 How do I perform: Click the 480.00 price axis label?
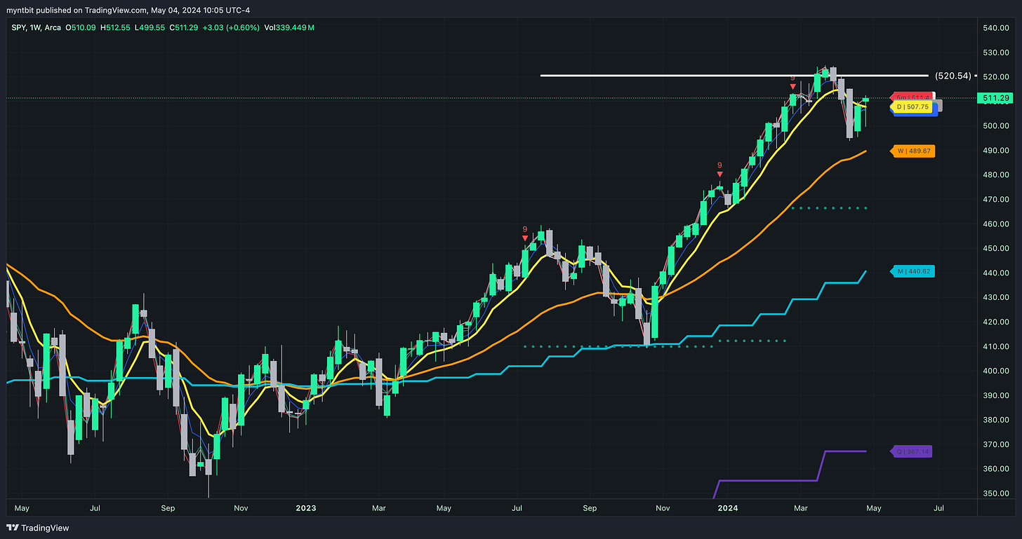995,175
